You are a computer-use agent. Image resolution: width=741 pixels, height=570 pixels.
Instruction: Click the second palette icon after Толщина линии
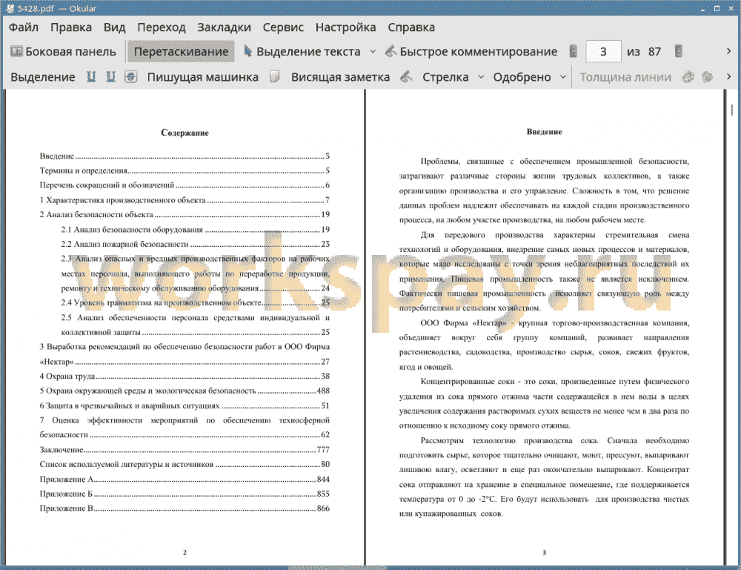707,76
